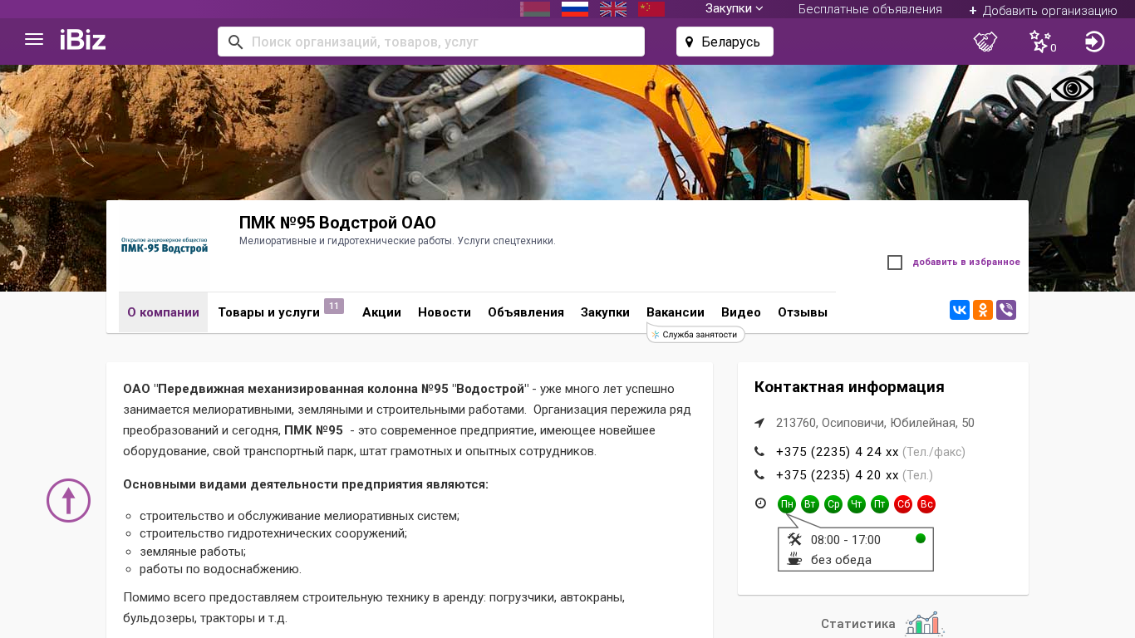1135x638 pixels.
Task: Switch to Russian language flag
Action: coord(575,9)
